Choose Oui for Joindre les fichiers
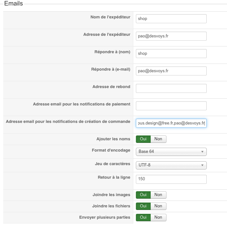 click(143, 206)
